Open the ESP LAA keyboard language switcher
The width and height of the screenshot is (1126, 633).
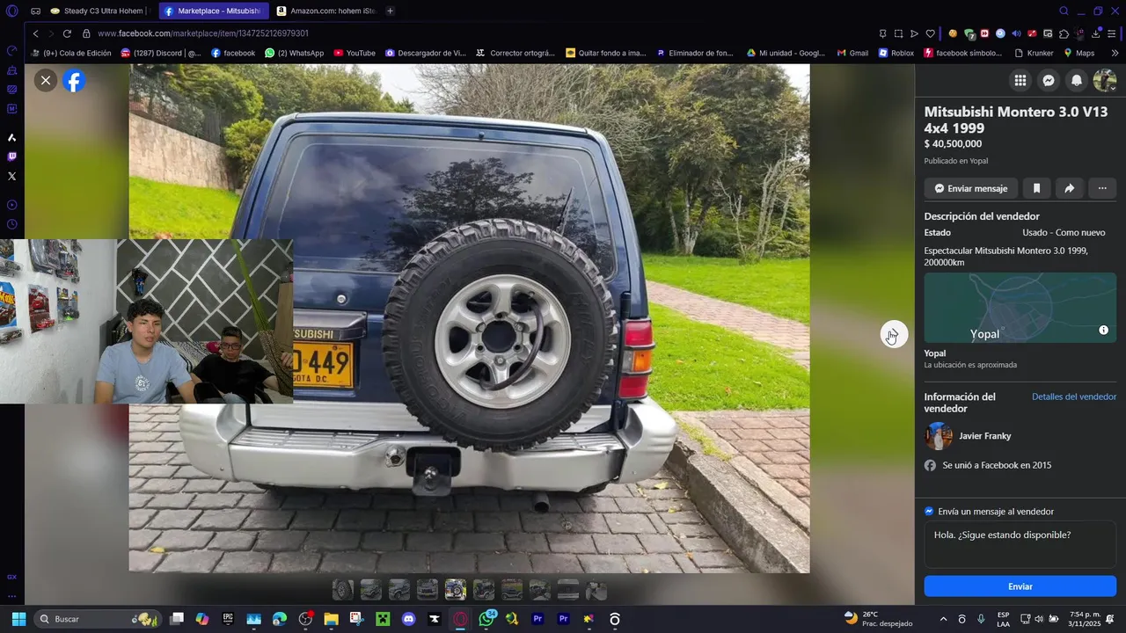[1004, 619]
